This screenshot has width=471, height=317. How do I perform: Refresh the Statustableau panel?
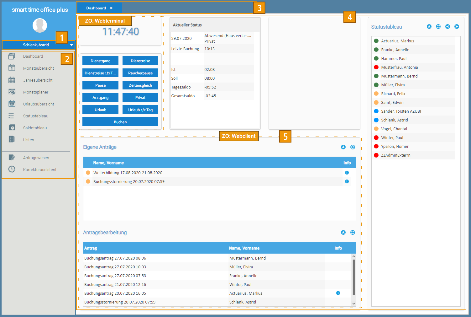pos(438,27)
